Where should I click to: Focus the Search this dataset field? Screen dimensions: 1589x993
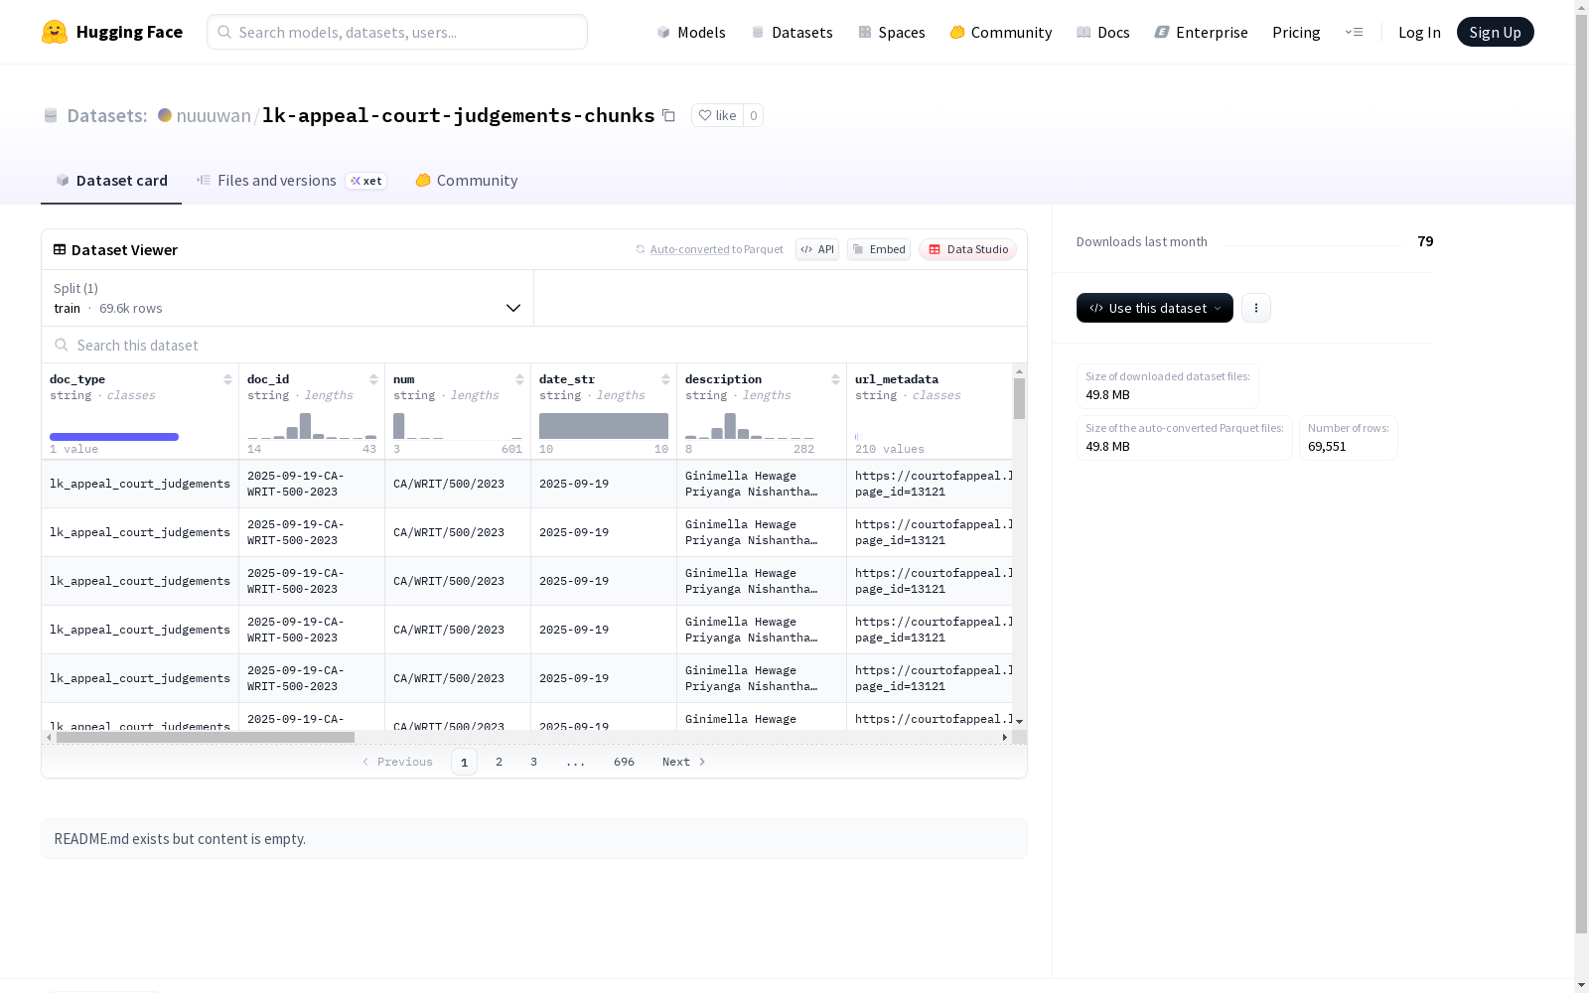534,345
